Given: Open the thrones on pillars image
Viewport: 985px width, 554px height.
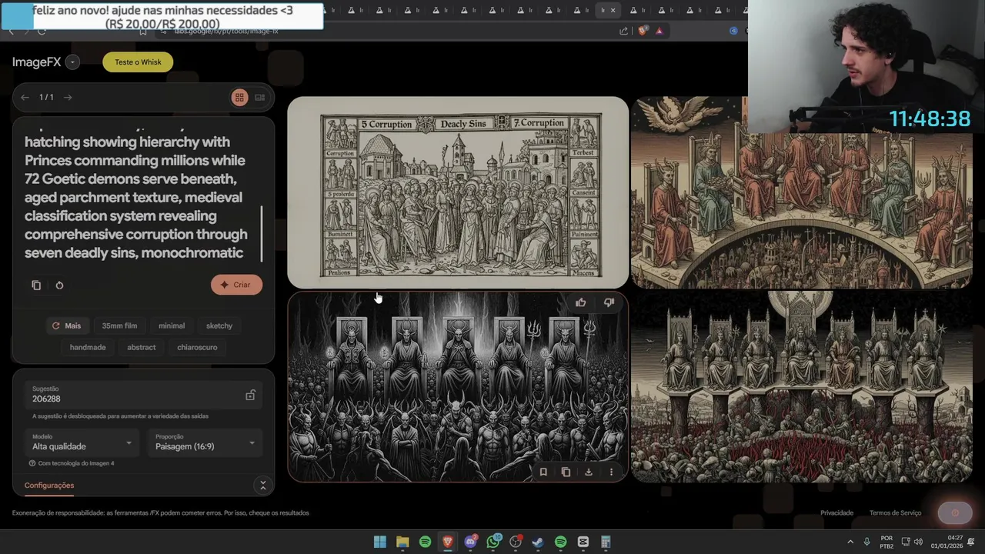Looking at the screenshot, I should [801, 386].
